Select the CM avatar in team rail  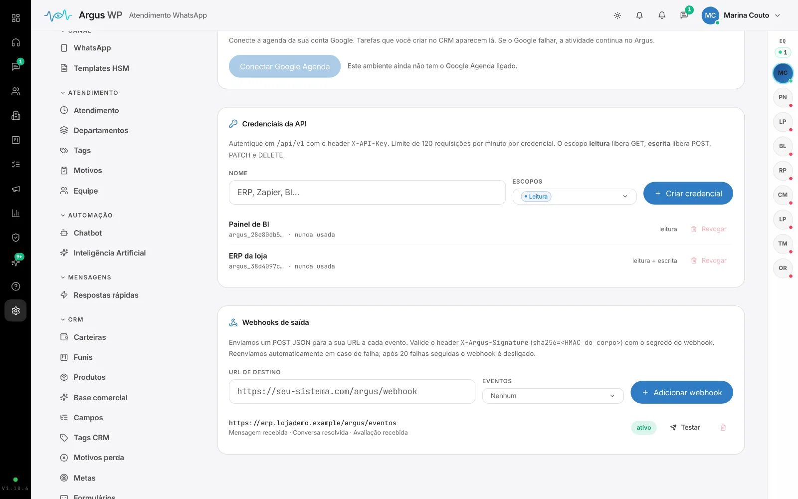pos(783,195)
